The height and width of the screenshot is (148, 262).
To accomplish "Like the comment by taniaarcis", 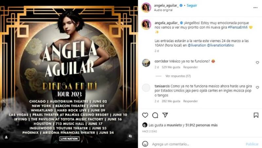I will [x=257, y=87].
